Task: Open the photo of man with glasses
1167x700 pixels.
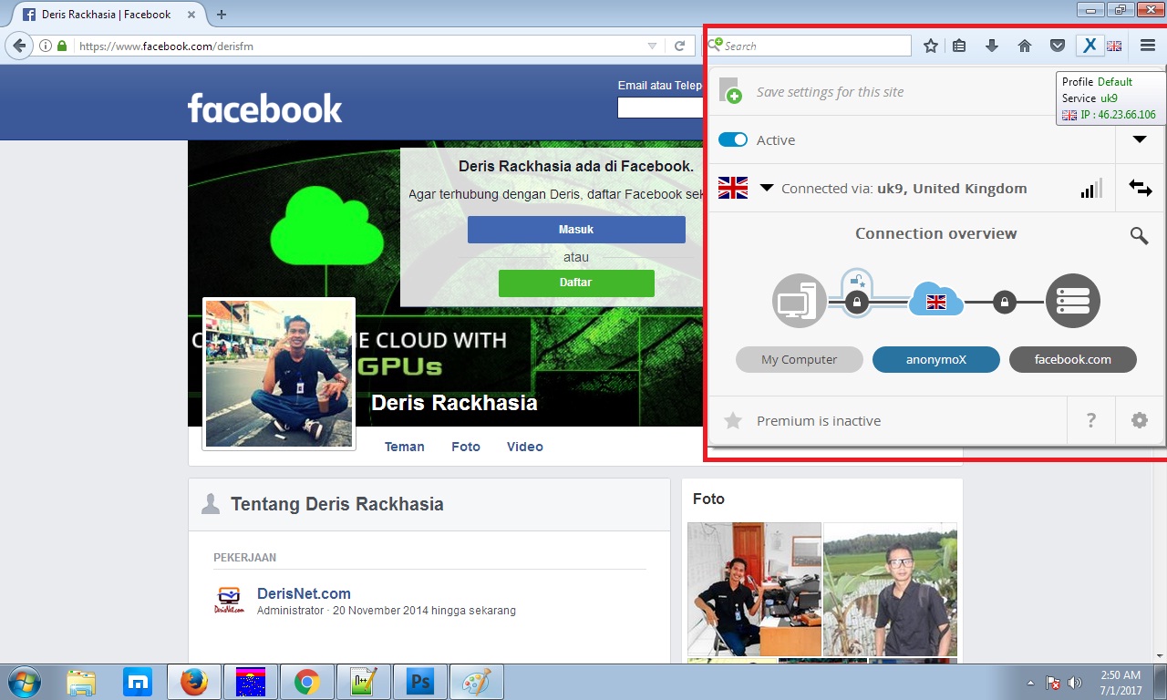Action: (890, 590)
